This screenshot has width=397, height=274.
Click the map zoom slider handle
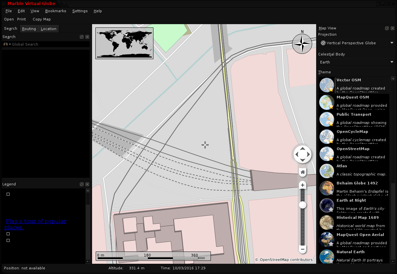click(303, 205)
